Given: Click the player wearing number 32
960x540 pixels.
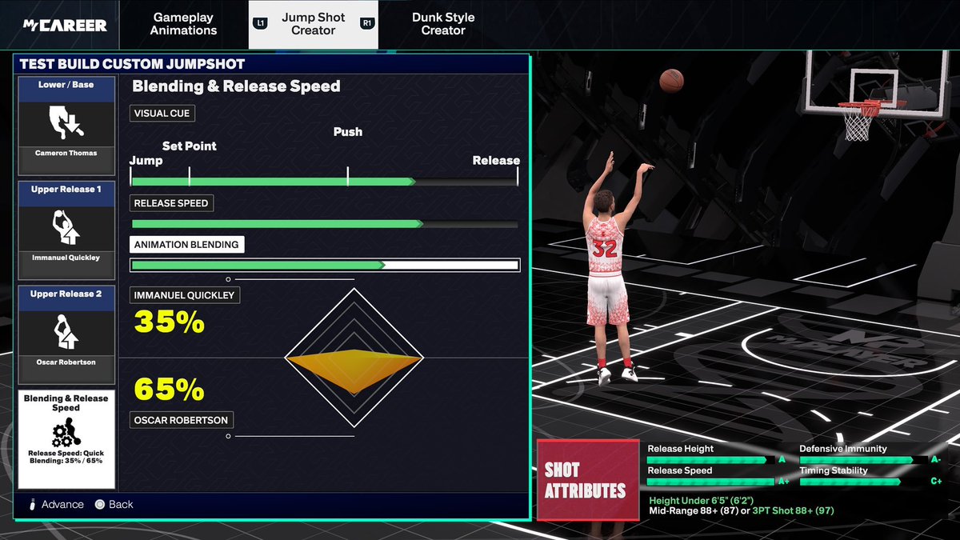Looking at the screenshot, I should [610, 268].
